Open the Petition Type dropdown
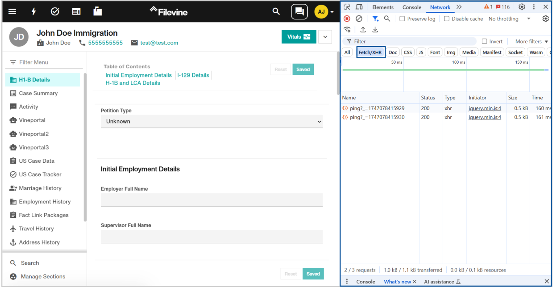The image size is (553, 287). 212,121
